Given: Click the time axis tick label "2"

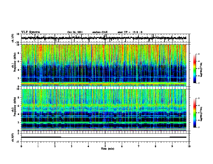Looking at the screenshot, I should coord(55,146).
